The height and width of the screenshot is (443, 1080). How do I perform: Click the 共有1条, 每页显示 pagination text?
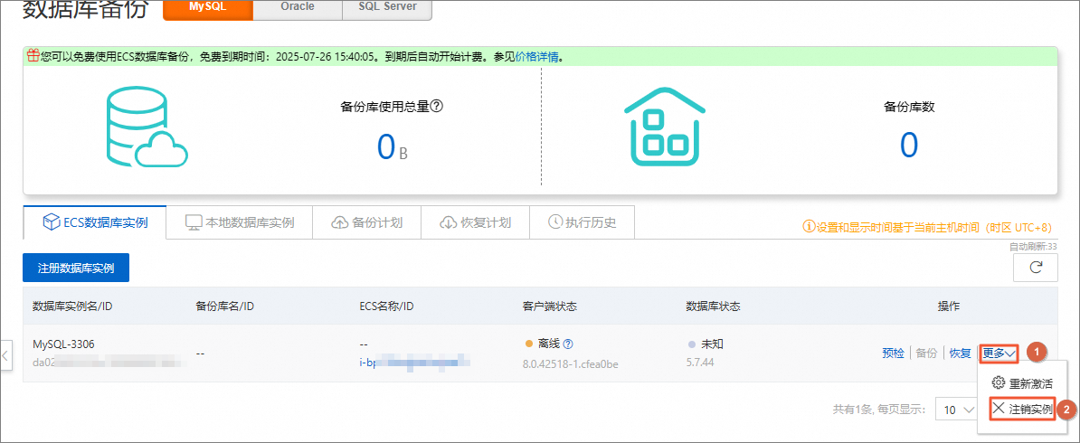pyautogui.click(x=877, y=410)
